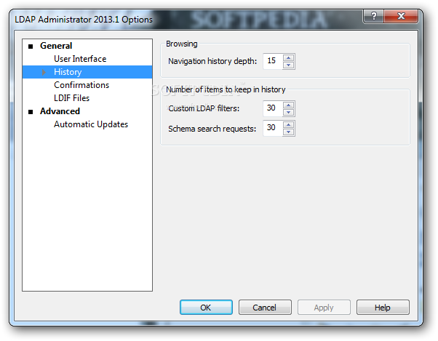Focus the Schema search requests field

(x=273, y=129)
